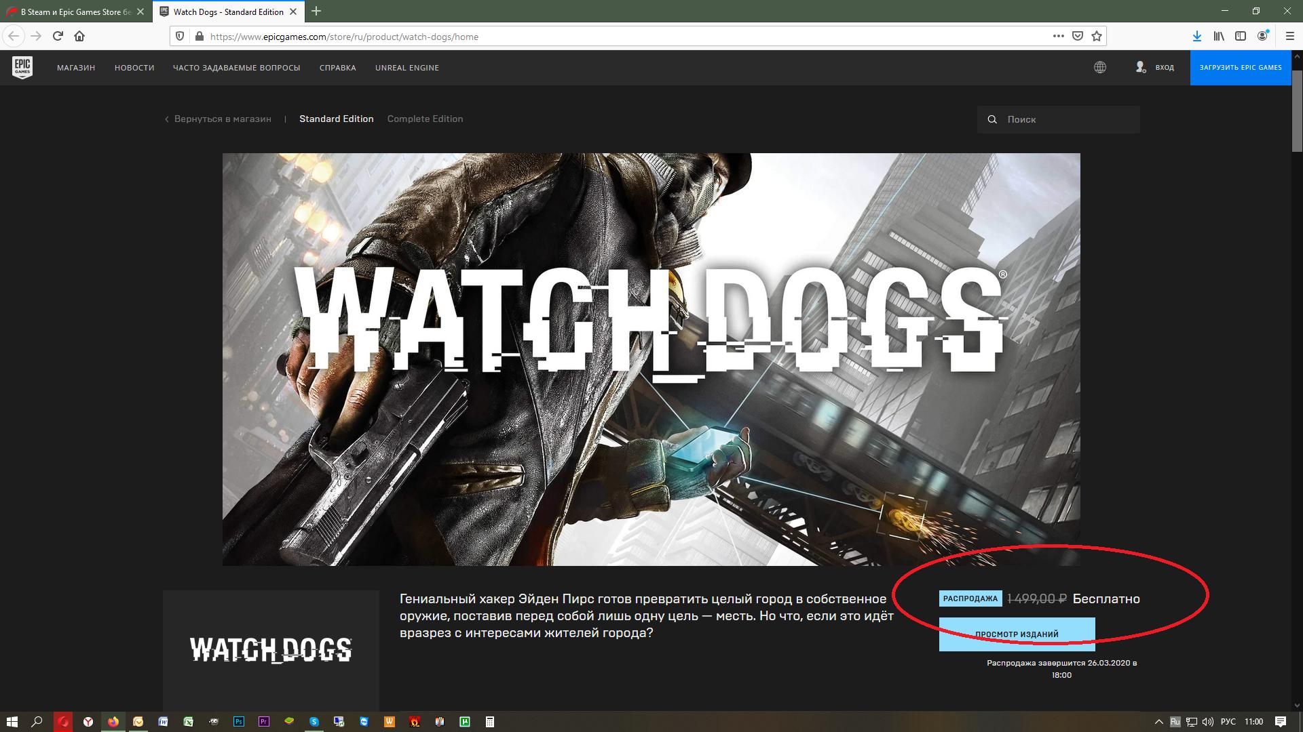This screenshot has height=732, width=1303.
Task: Open the НОВОСТИ menu item
Action: (134, 68)
